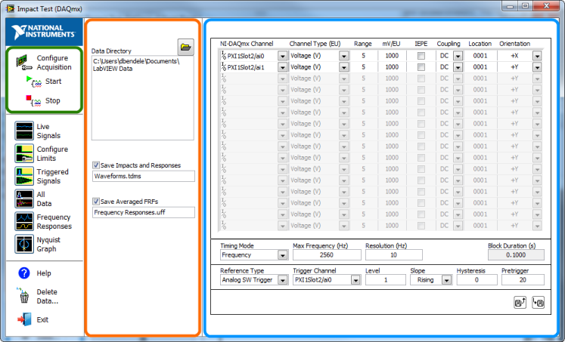The height and width of the screenshot is (342, 565).
Task: Show Frequency Responses view icon
Action: 24,221
